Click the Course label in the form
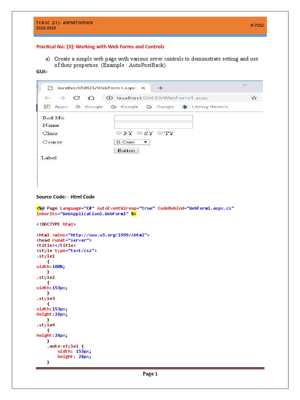The height and width of the screenshot is (400, 300). pyautogui.click(x=53, y=142)
